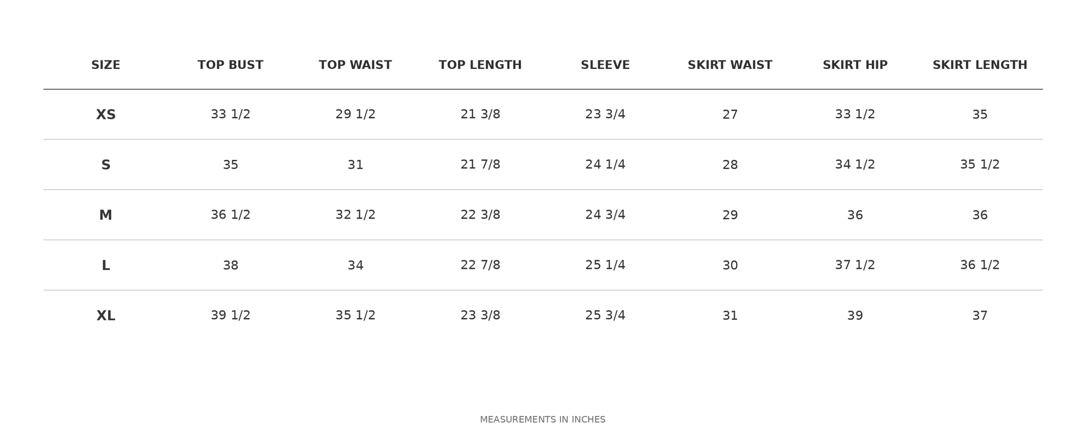
Task: Click the S skirt waist value 28
Action: pos(730,165)
